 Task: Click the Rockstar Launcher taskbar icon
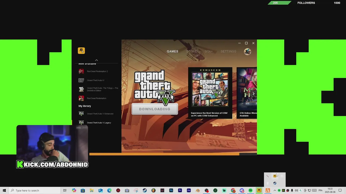point(259,190)
